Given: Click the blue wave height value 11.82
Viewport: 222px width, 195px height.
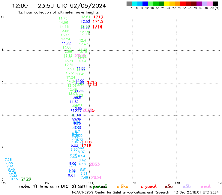Looking at the screenshot, I should 74,102.
